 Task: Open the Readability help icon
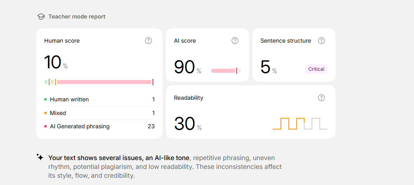[x=321, y=98]
